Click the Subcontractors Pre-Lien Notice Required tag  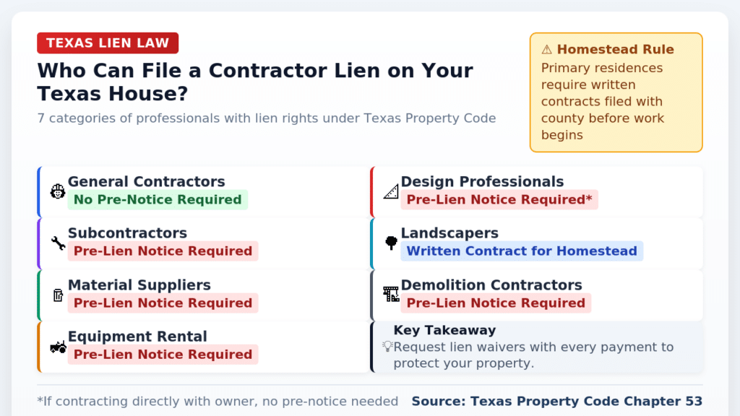click(x=163, y=251)
